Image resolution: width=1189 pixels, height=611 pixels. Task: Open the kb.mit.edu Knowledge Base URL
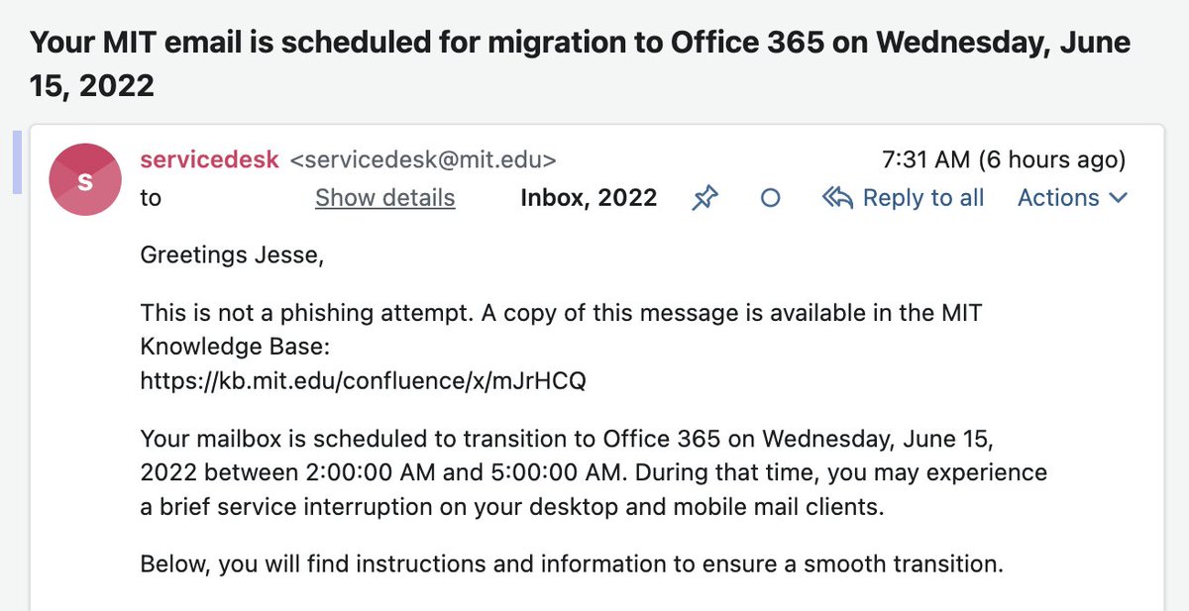364,379
